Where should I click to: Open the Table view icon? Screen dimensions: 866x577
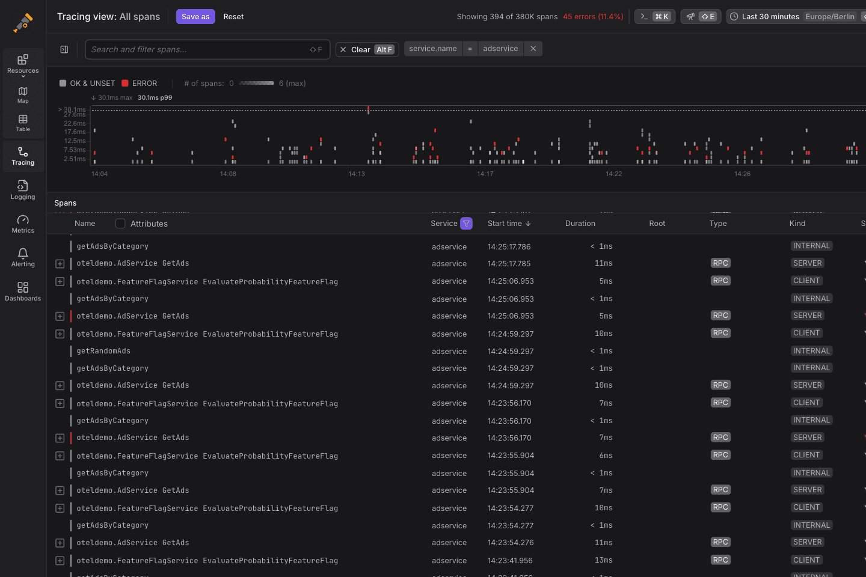pos(23,123)
